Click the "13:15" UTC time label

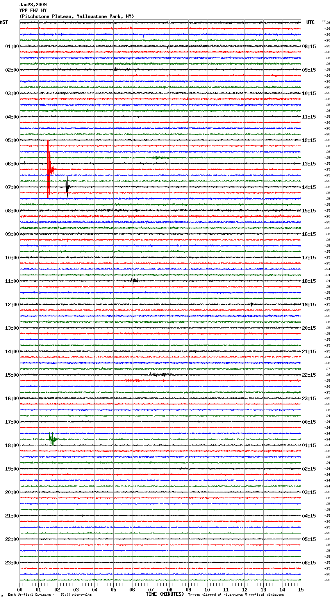click(309, 164)
